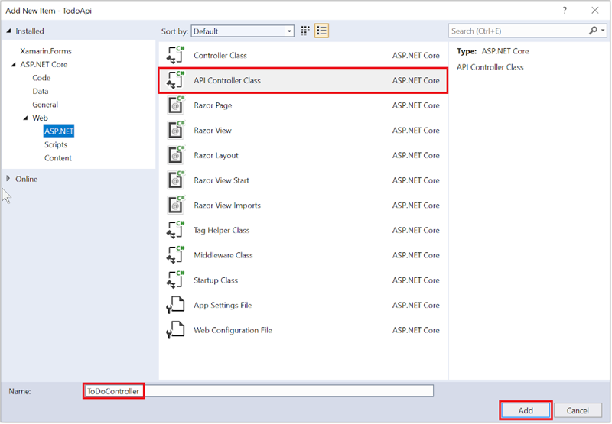This screenshot has width=612, height=424.
Task: Collapse the Installed tree node
Action: (8, 31)
